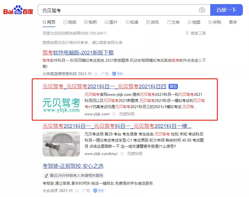This screenshot has height=197, width=249.
Task: Click the 保障 badge in 大众点评 ad
Action: [x=99, y=191]
